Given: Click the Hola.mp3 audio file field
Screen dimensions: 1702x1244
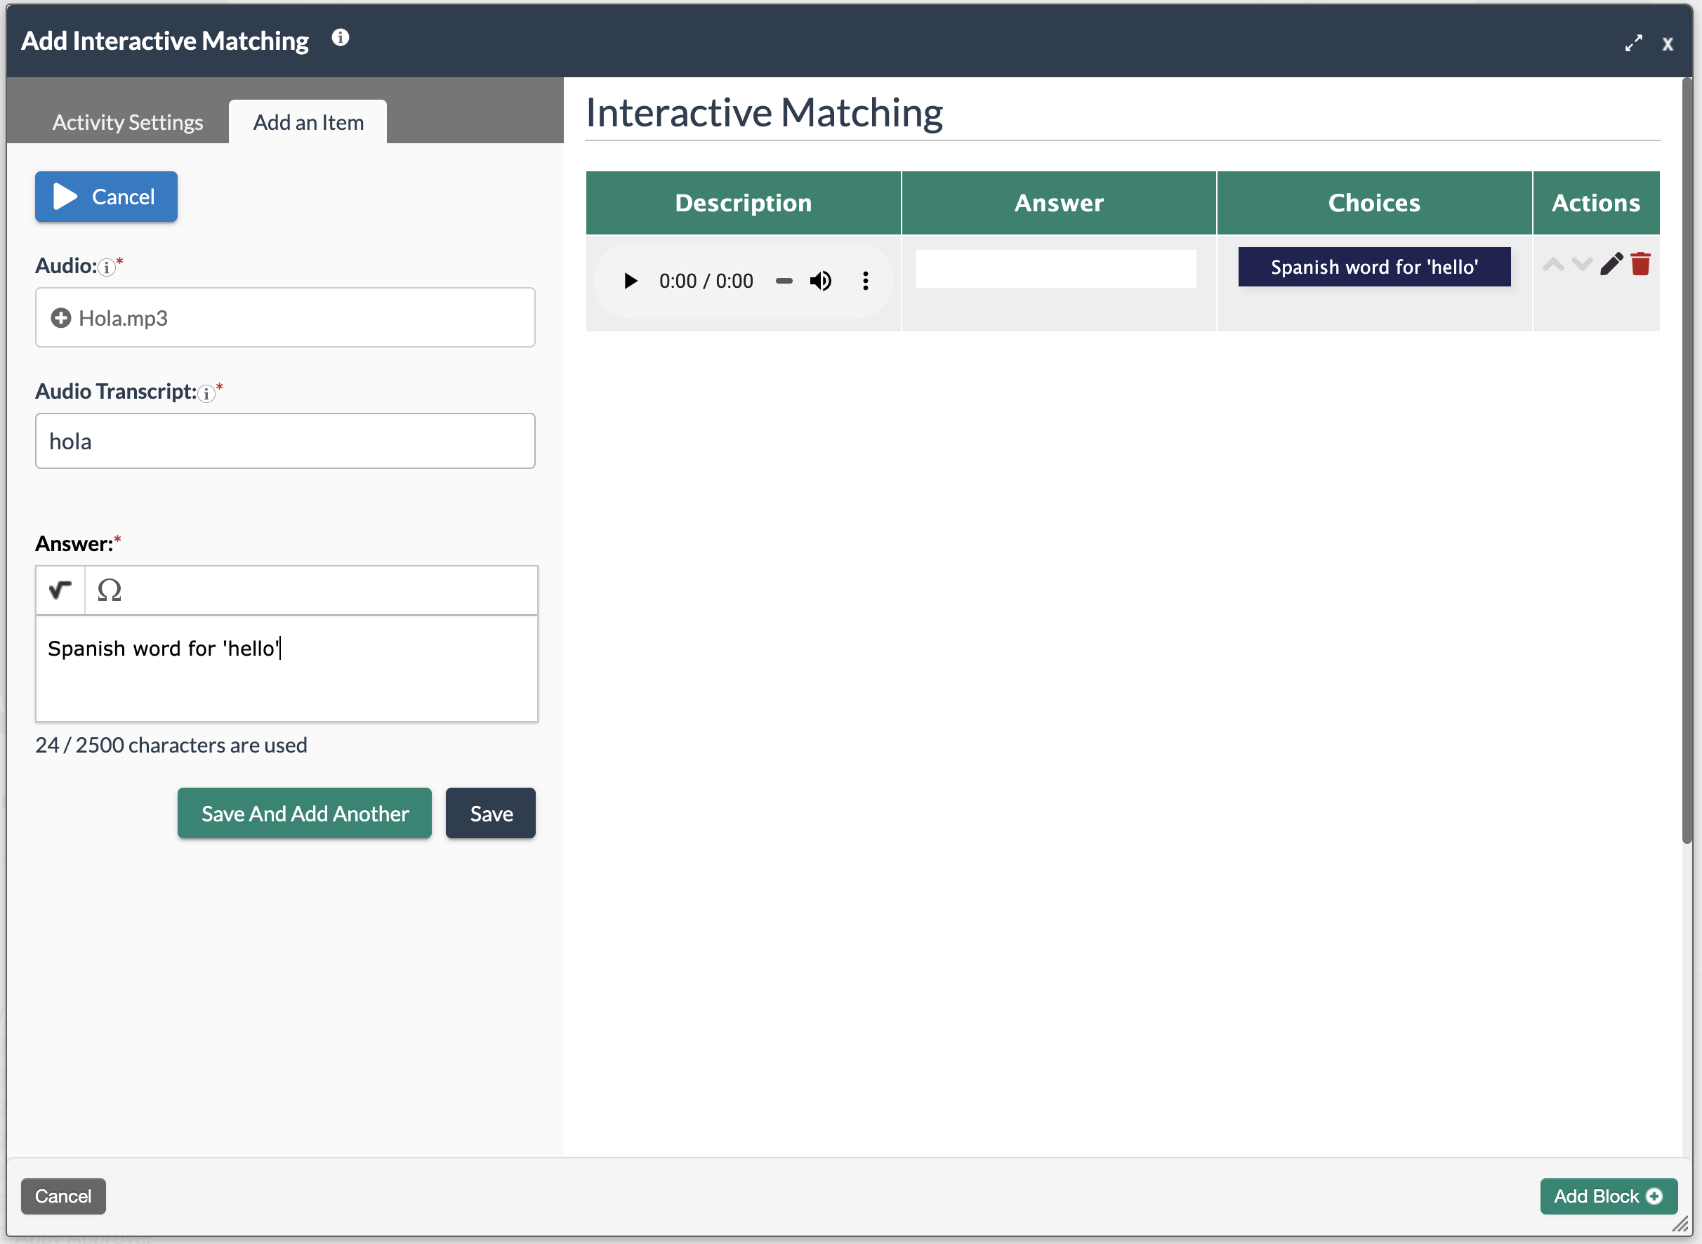Looking at the screenshot, I should click(284, 318).
